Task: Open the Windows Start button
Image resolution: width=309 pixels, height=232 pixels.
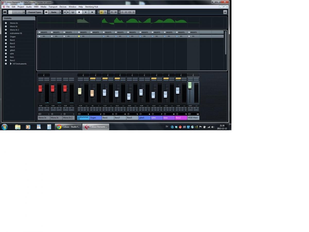Action: tap(4, 127)
